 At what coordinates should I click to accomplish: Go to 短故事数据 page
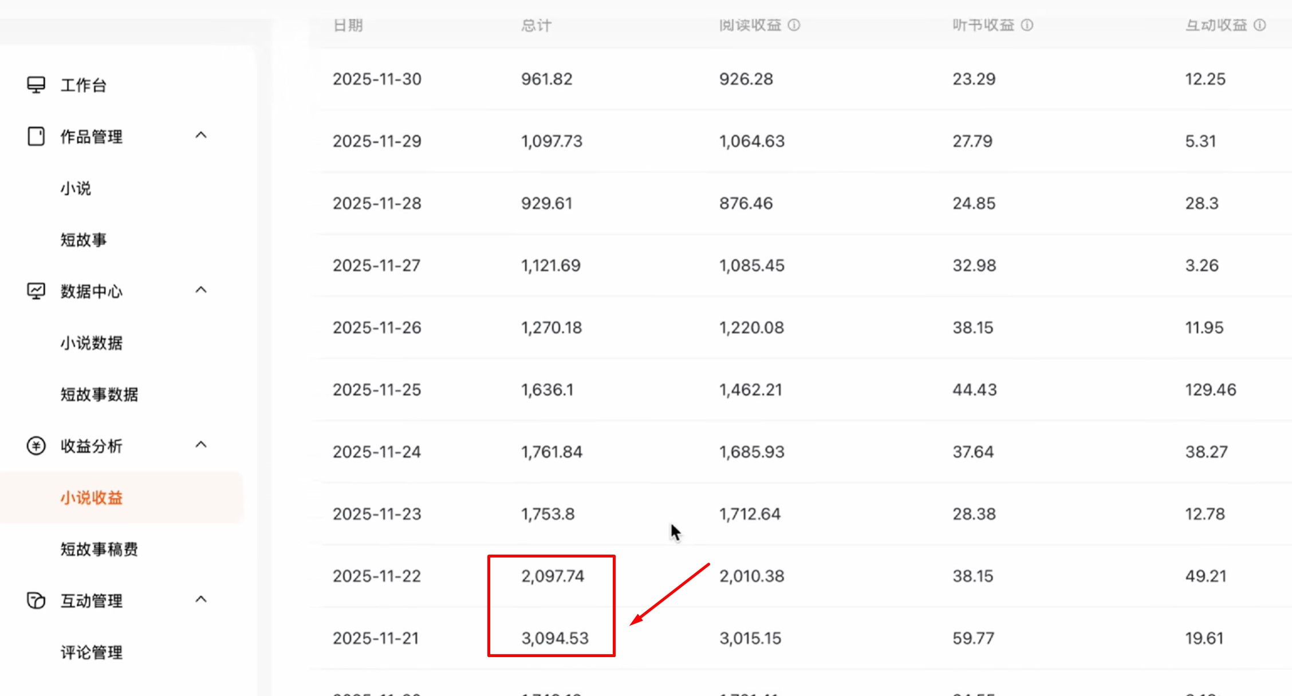tap(99, 394)
